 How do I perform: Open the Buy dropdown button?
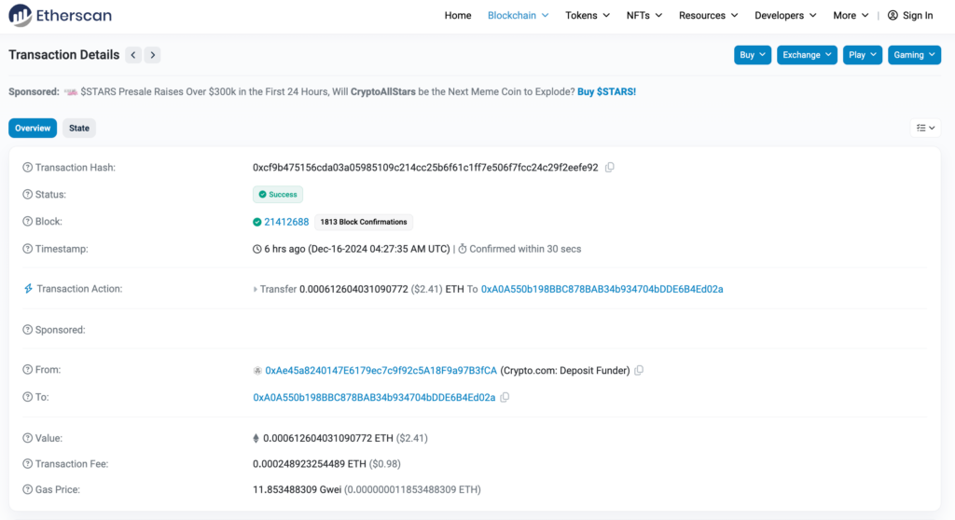[753, 55]
